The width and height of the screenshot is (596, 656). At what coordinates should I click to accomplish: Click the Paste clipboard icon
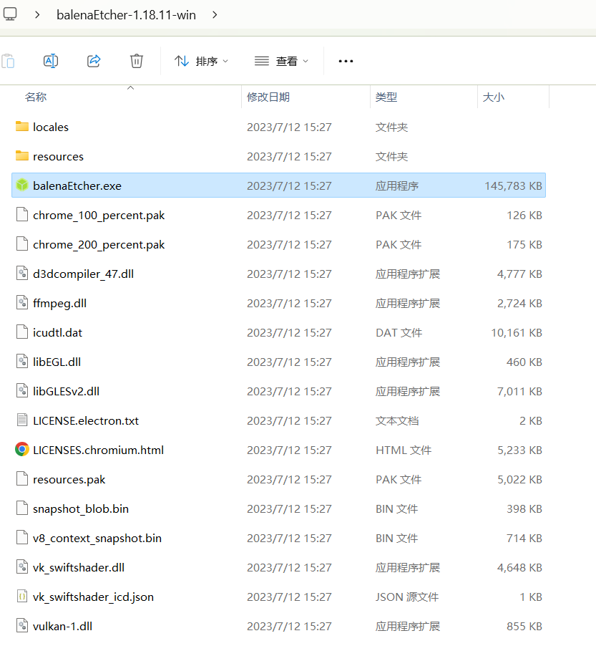point(8,61)
